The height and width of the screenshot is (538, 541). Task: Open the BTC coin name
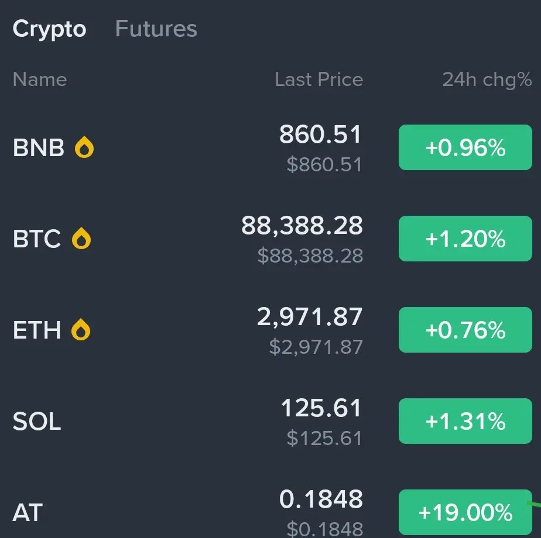pos(37,239)
